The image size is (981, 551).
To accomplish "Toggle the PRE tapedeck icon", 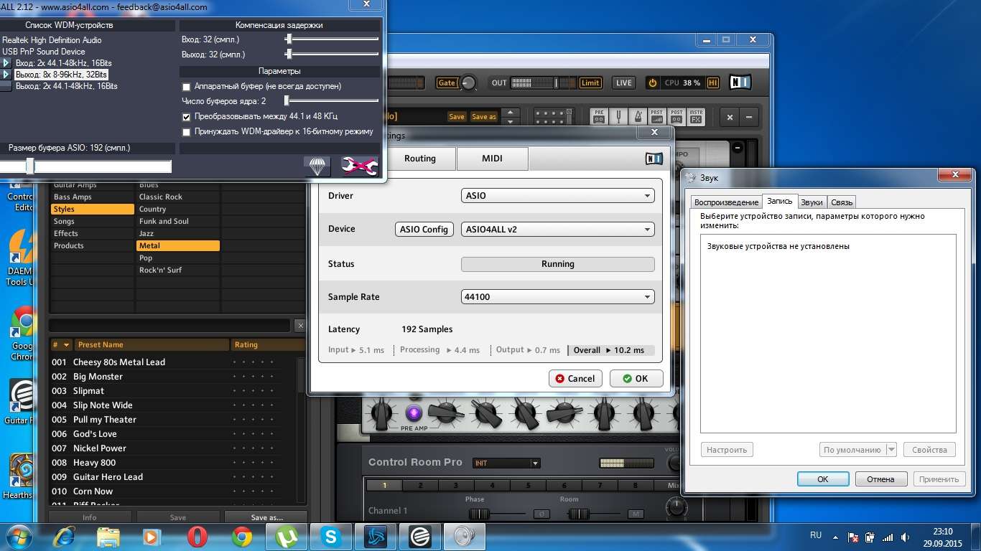I will (x=599, y=116).
